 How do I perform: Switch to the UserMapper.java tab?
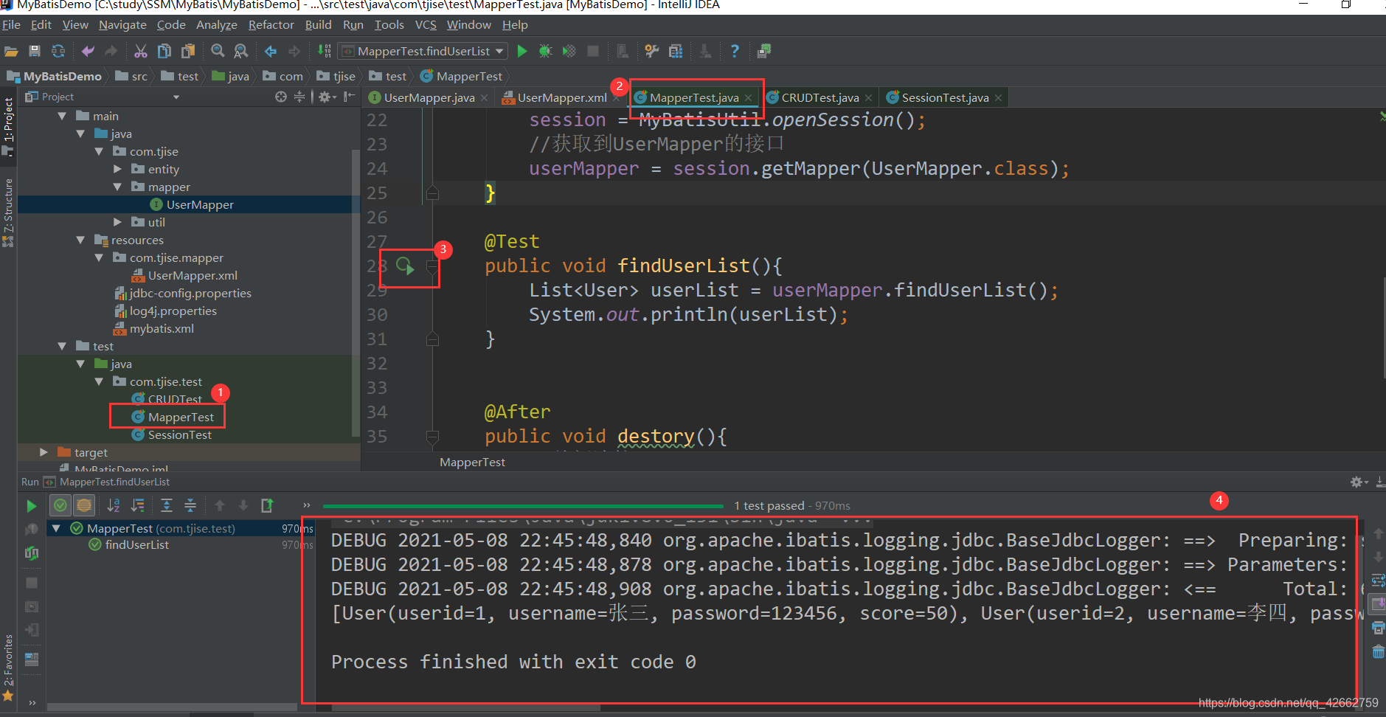click(x=429, y=97)
